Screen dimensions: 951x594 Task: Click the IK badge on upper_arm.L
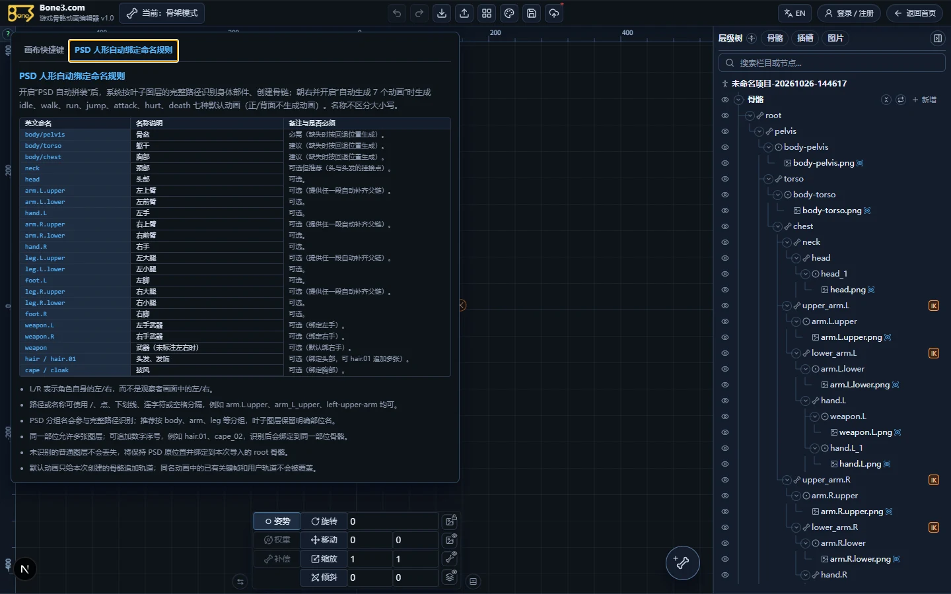click(x=934, y=306)
